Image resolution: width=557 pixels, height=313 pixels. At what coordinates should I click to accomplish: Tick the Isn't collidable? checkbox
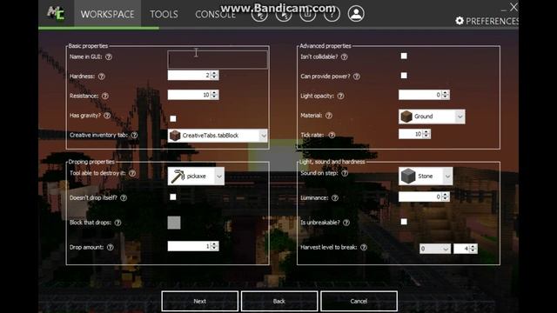pyautogui.click(x=404, y=56)
